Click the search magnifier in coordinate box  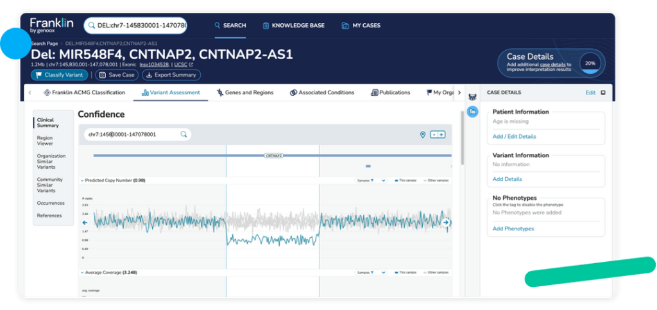click(x=183, y=135)
